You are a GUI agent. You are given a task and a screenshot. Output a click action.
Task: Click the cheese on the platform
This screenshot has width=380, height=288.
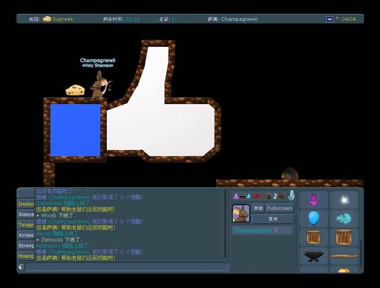75,90
